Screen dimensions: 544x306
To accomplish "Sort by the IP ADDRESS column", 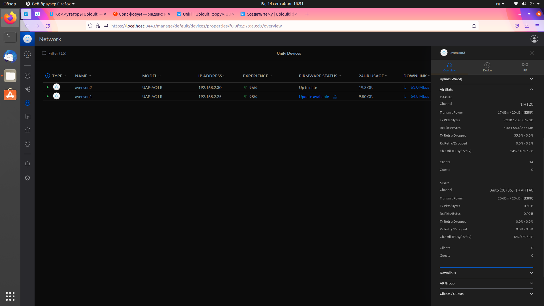I will 212,76.
